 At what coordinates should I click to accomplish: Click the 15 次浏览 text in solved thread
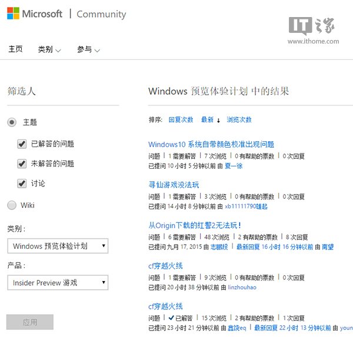point(214,318)
